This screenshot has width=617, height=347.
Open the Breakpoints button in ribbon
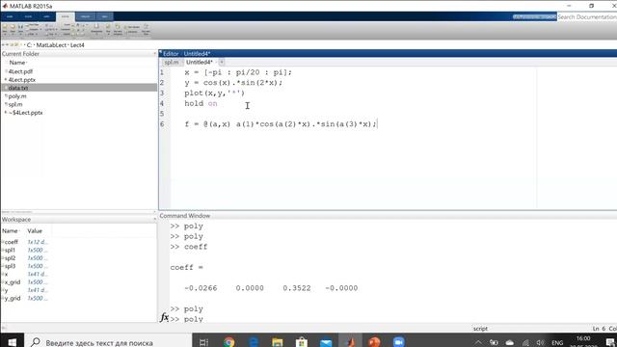tap(96, 29)
